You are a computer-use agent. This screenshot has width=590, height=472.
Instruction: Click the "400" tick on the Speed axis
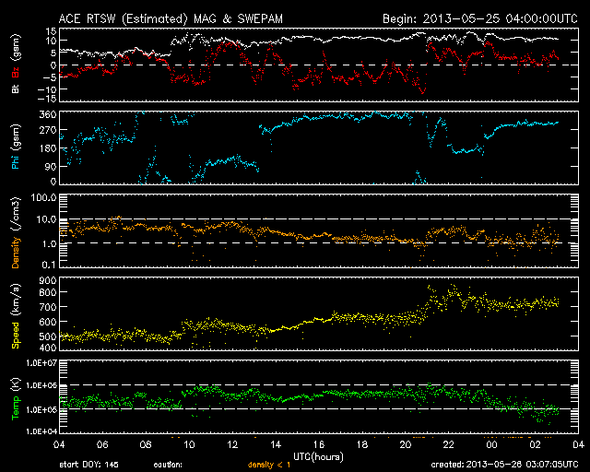[x=48, y=348]
